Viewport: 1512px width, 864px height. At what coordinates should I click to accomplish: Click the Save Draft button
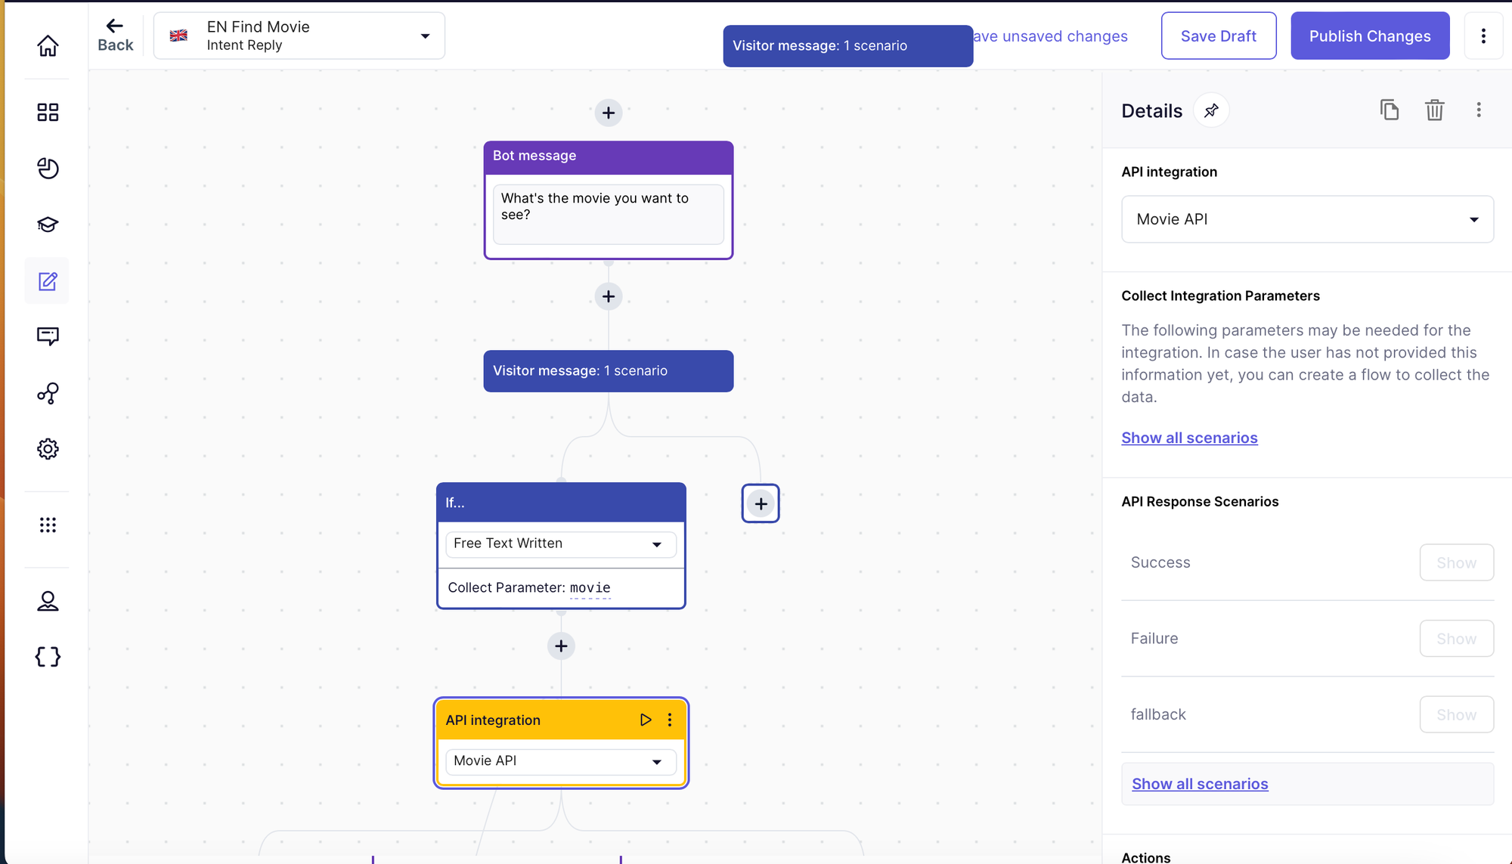1218,36
